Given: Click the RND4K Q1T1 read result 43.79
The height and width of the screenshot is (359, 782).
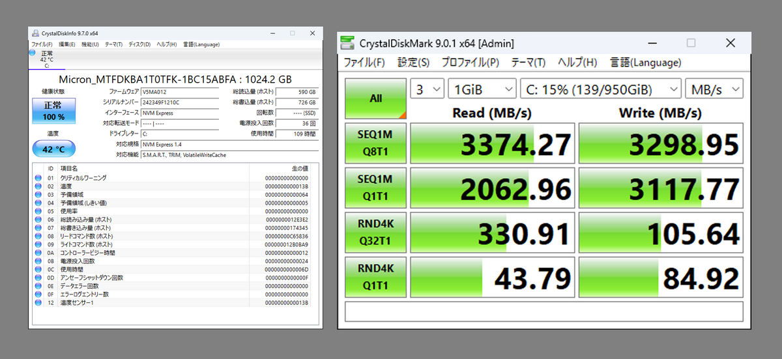Looking at the screenshot, I should click(493, 276).
